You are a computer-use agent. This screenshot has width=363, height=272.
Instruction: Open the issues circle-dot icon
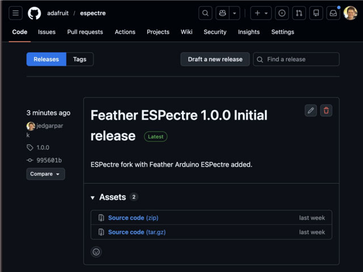pos(282,13)
